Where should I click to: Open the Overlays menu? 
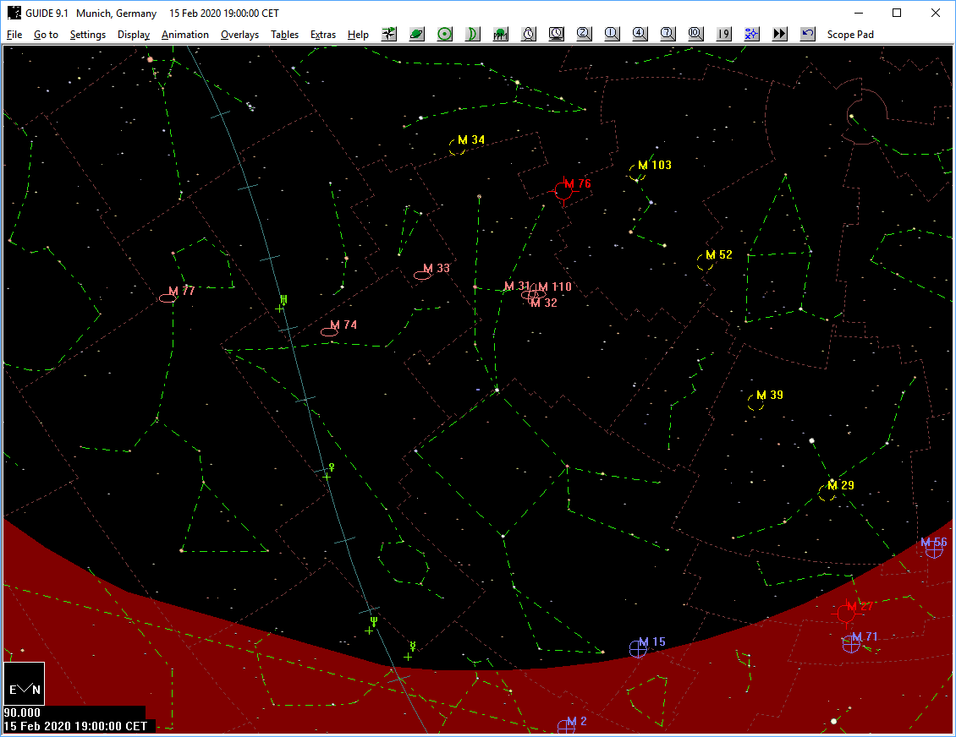pos(239,35)
